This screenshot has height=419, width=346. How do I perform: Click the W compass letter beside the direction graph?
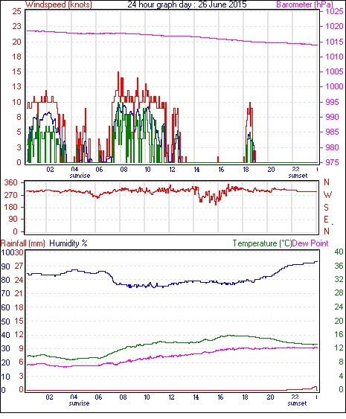point(327,195)
